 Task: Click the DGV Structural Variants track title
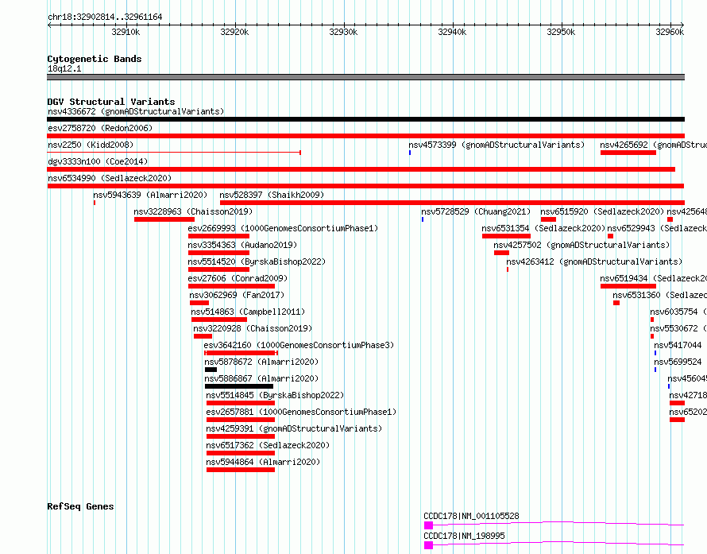click(111, 102)
